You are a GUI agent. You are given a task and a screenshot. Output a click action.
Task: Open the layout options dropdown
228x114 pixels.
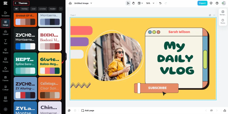pos(140,3)
